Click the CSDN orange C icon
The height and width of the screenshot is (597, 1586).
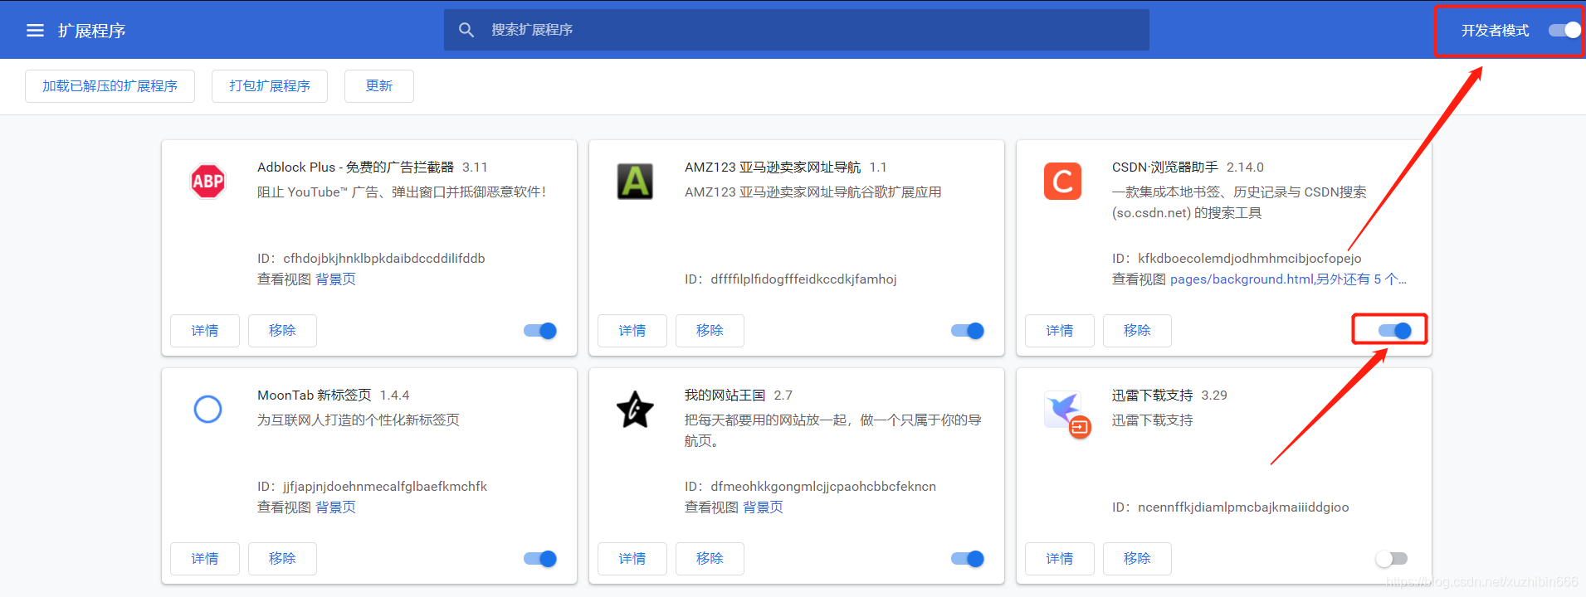point(1062,182)
